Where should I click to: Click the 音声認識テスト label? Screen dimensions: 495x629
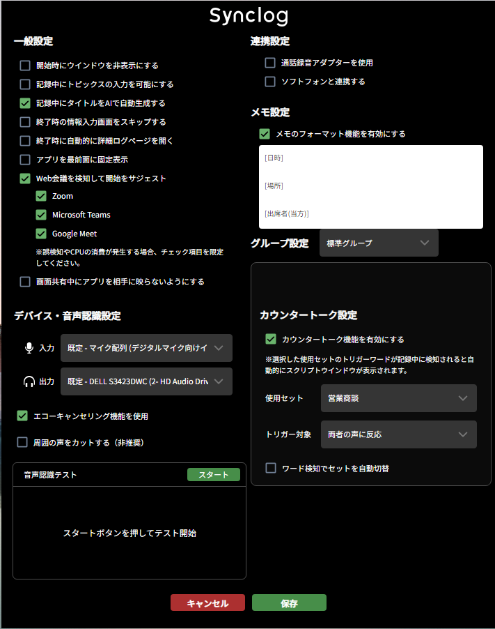tap(50, 475)
